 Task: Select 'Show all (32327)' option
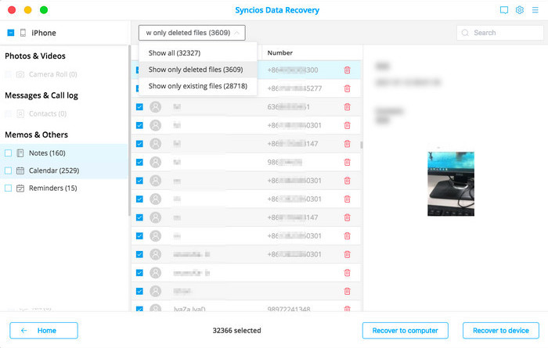pyautogui.click(x=174, y=53)
